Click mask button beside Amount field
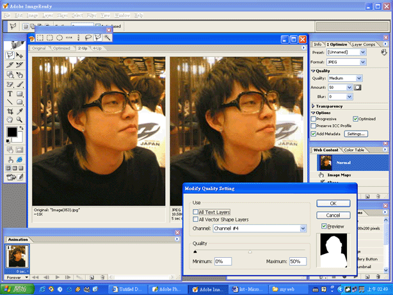Screen dimensions: 393x295 tap(358, 87)
